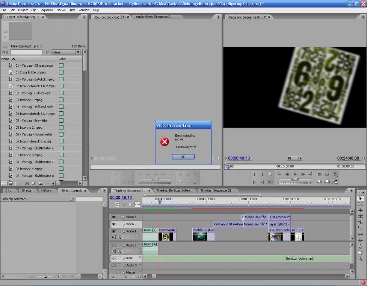Open the Sequence menu
Viewport: 367px width, 286px height.
tap(47, 10)
